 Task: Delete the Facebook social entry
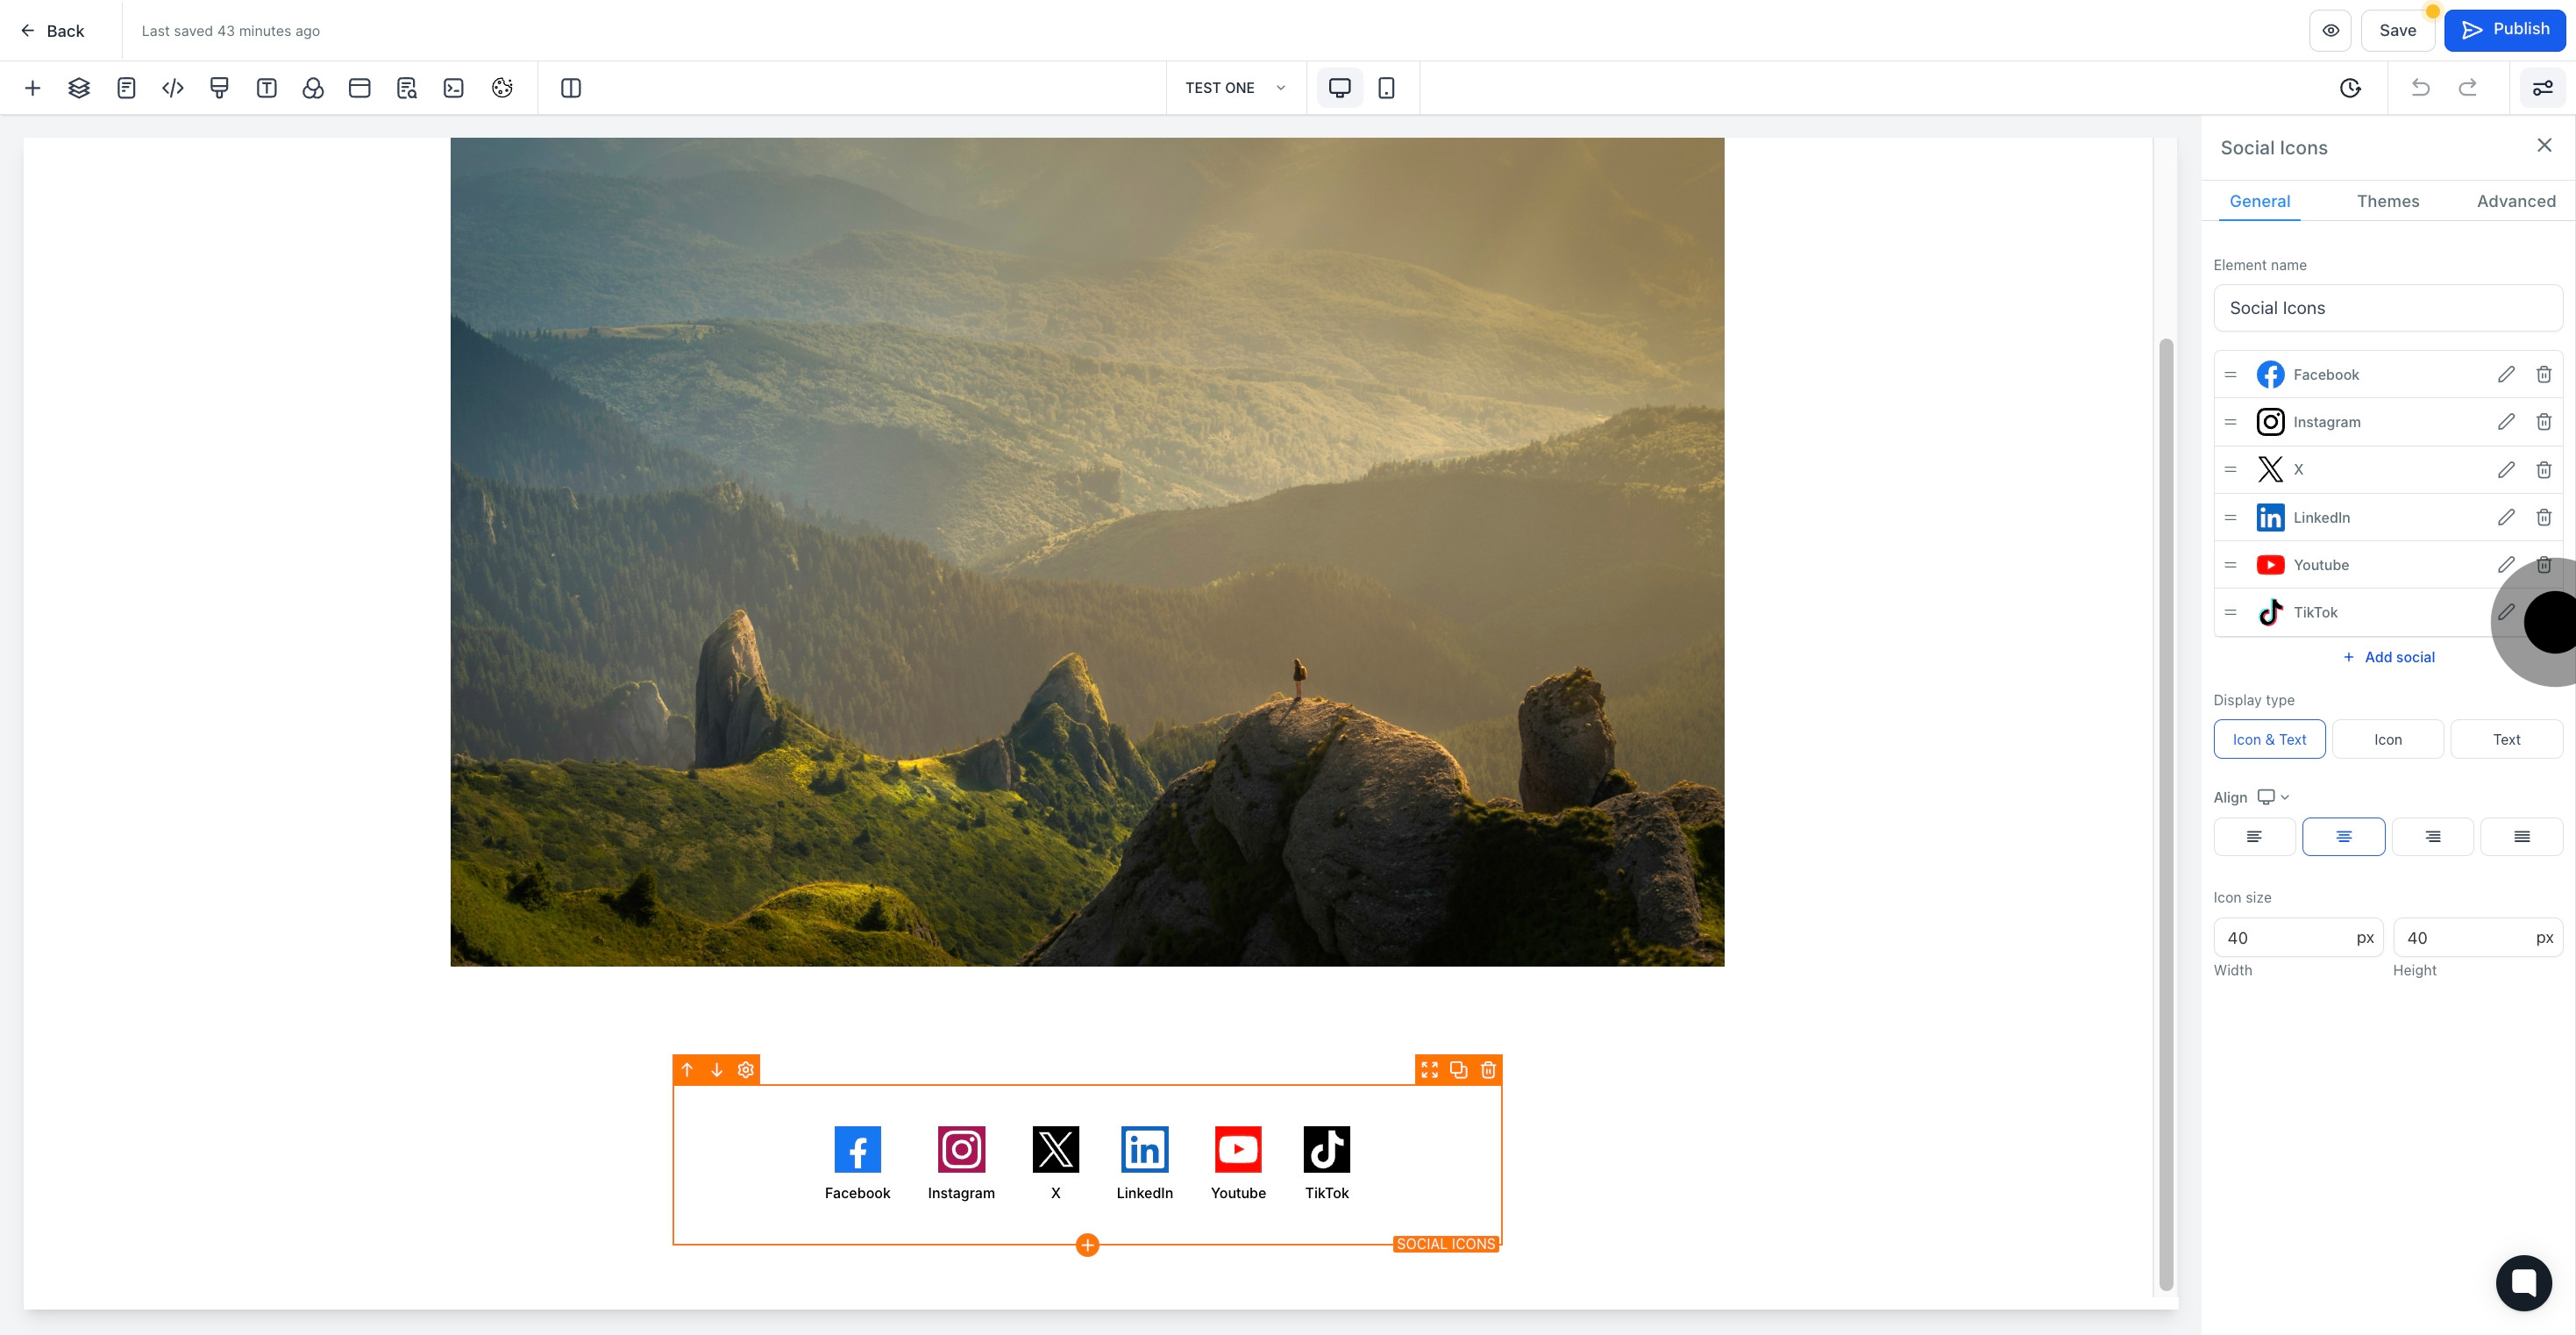tap(2544, 375)
